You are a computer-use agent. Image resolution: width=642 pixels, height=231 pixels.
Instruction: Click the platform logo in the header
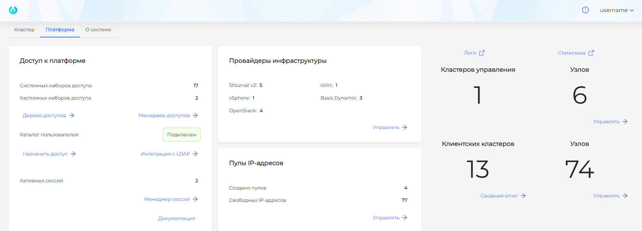click(x=13, y=10)
